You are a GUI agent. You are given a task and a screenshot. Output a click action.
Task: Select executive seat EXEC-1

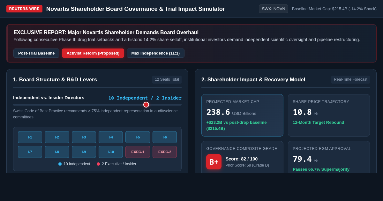138,152
